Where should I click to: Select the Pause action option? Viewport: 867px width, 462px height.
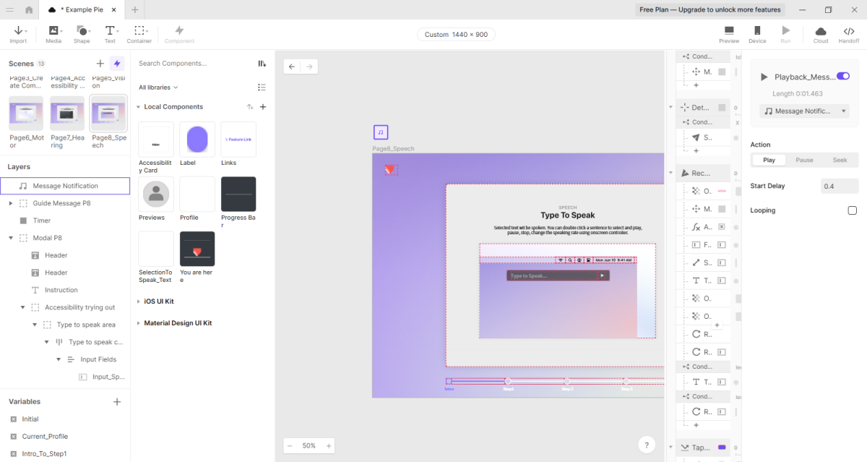804,160
